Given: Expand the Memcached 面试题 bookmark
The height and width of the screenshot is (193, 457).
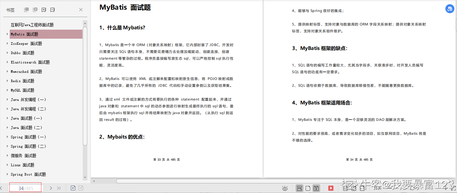Looking at the screenshot, I should [7, 72].
